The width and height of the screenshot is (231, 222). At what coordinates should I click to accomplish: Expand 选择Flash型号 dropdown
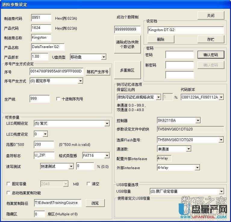190,140
